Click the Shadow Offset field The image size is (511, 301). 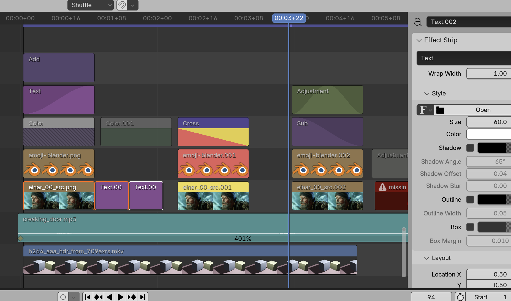pos(489,174)
